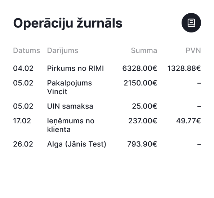The image size is (214, 198).
Task: Select the PVN column header
Action: pos(193,50)
